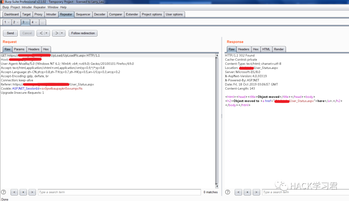
Task: Go to previous match in request search
Action: 14,192
